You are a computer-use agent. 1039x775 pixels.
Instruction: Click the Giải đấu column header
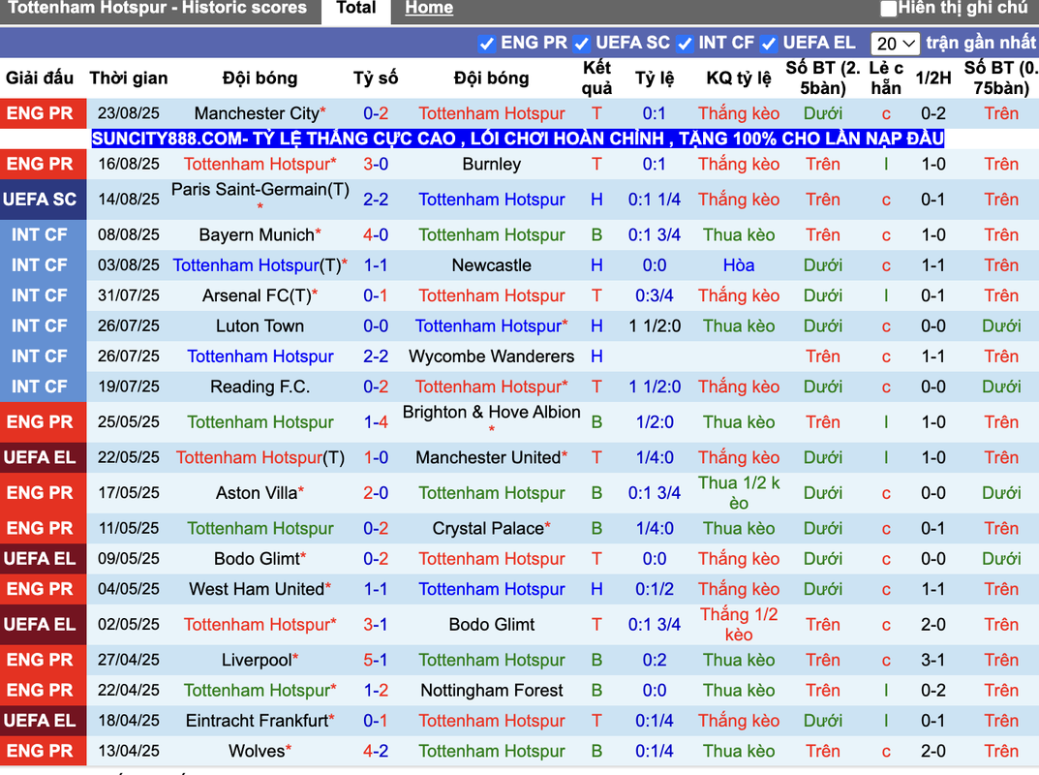click(40, 78)
